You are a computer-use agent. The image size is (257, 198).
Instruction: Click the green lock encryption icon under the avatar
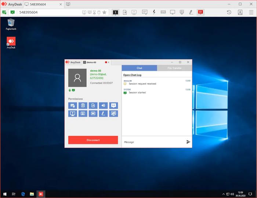69,90
